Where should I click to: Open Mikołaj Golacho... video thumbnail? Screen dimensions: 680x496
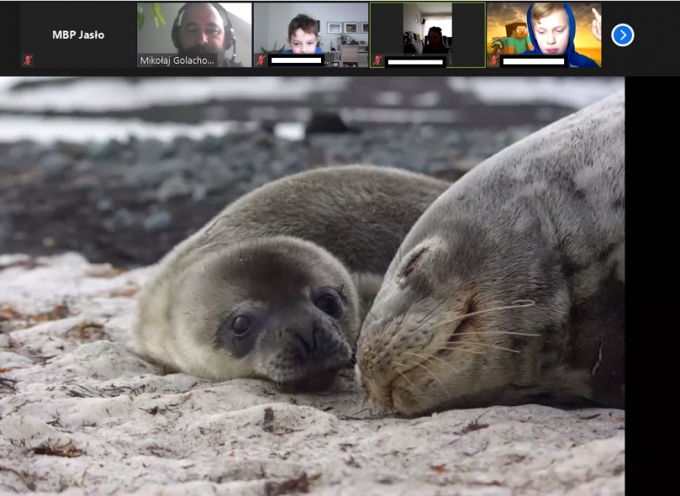point(194,35)
